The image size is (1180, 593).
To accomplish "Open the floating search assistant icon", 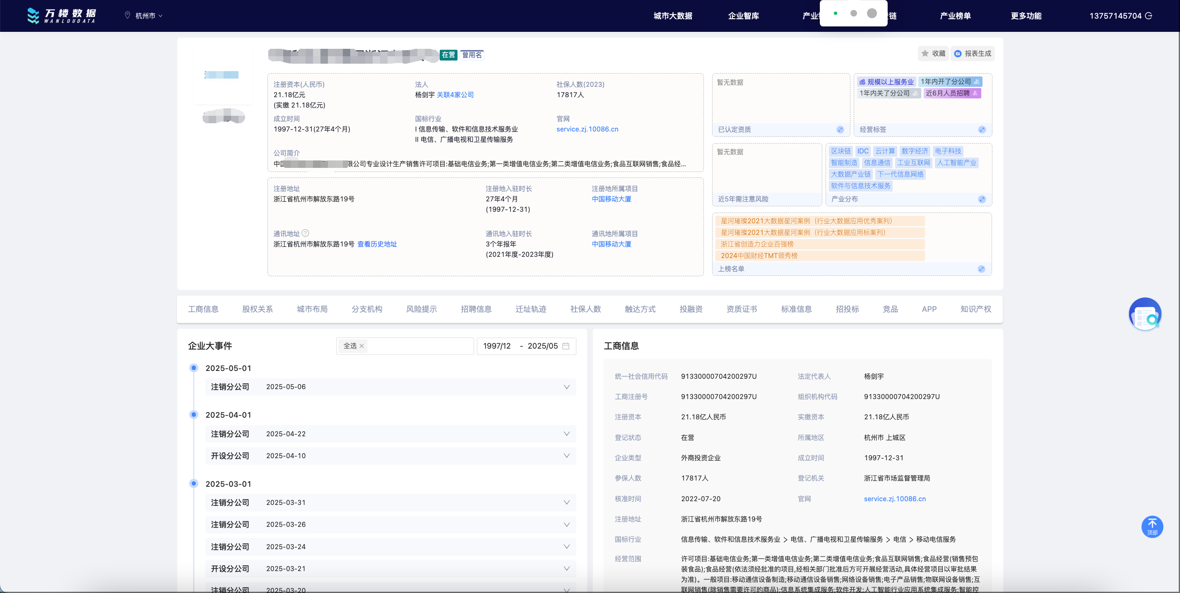I will tap(1144, 314).
